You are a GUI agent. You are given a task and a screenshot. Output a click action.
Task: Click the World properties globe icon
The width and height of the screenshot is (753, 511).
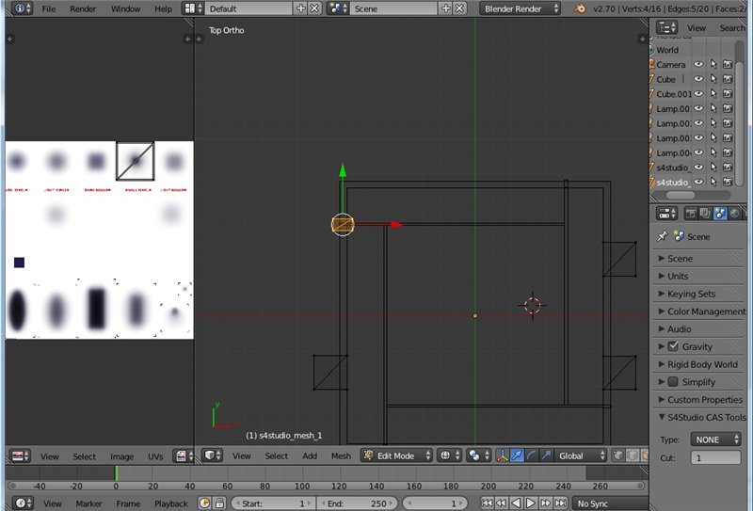pos(734,214)
